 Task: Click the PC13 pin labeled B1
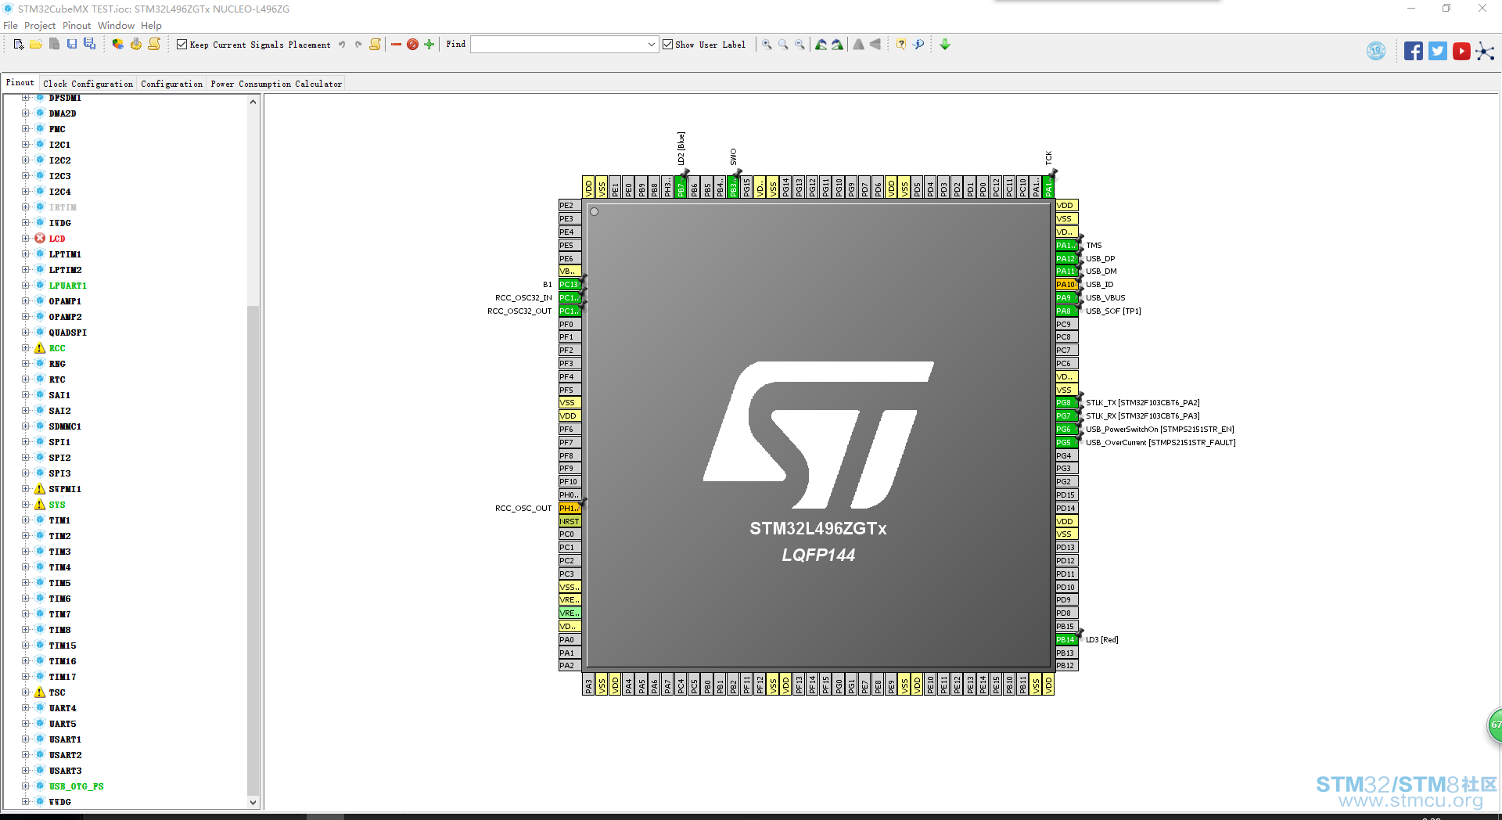[x=570, y=285]
